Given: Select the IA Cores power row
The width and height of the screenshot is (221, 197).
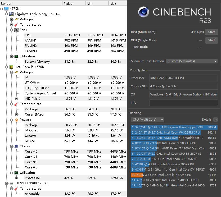Looking at the screenshot, I should click(75, 130).
